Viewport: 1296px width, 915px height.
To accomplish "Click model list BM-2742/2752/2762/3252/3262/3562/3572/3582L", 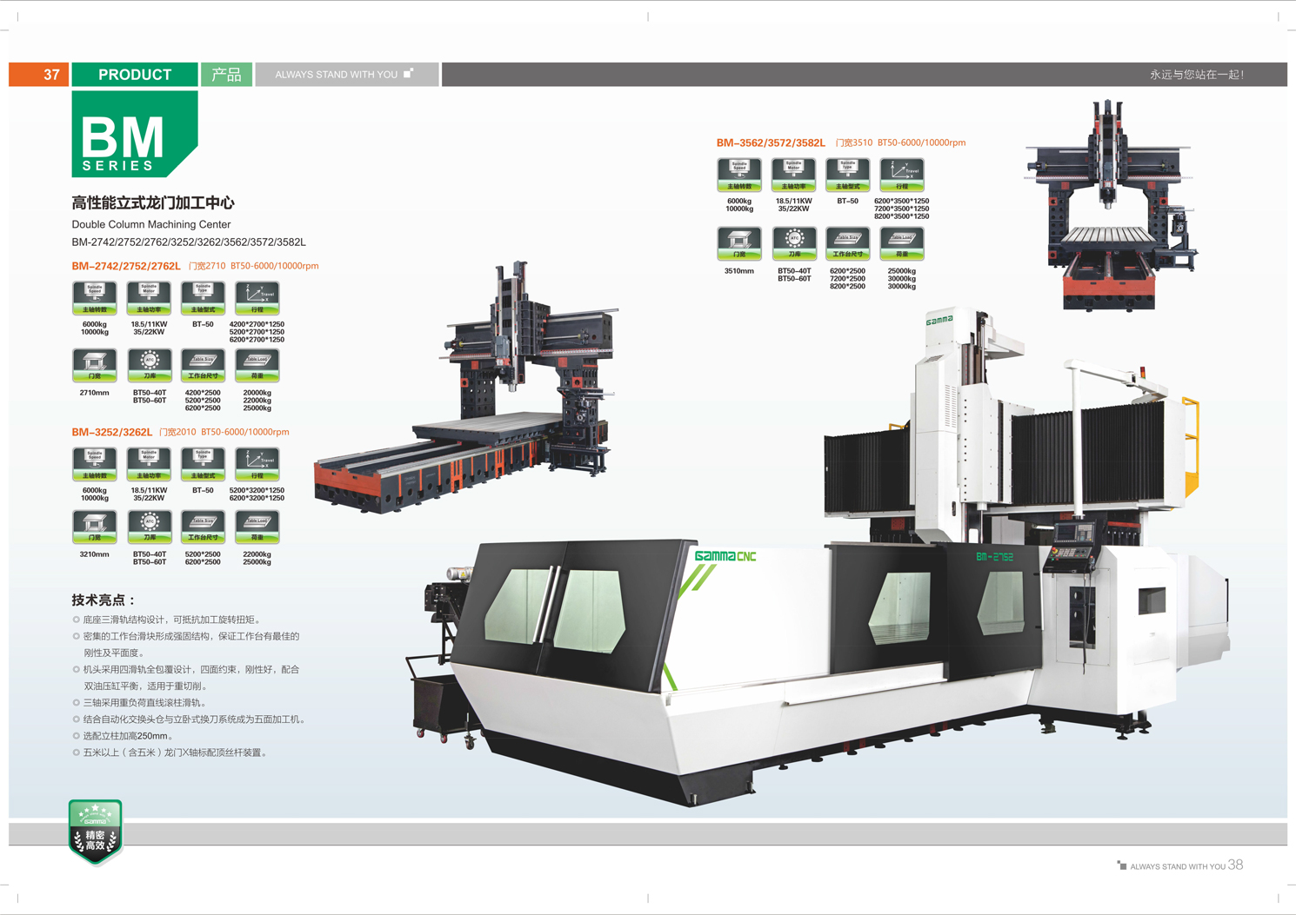I will 189,242.
